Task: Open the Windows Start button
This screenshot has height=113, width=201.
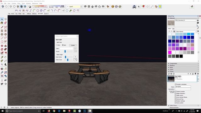Action: (2, 111)
